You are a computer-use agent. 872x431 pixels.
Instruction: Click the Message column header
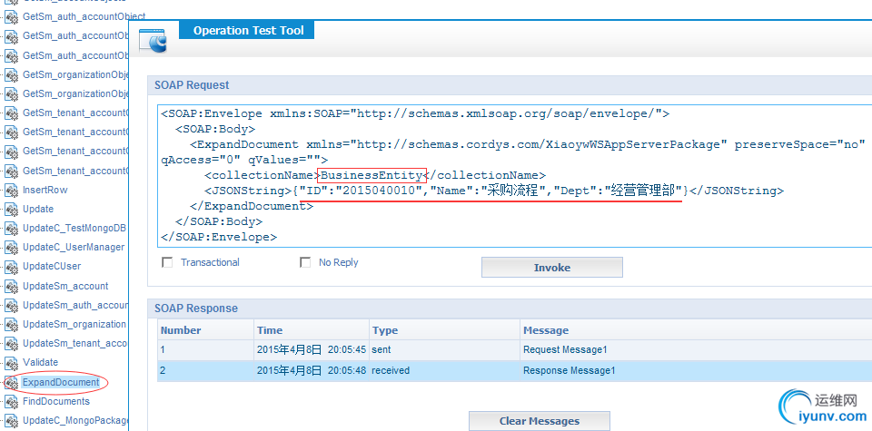pos(696,330)
